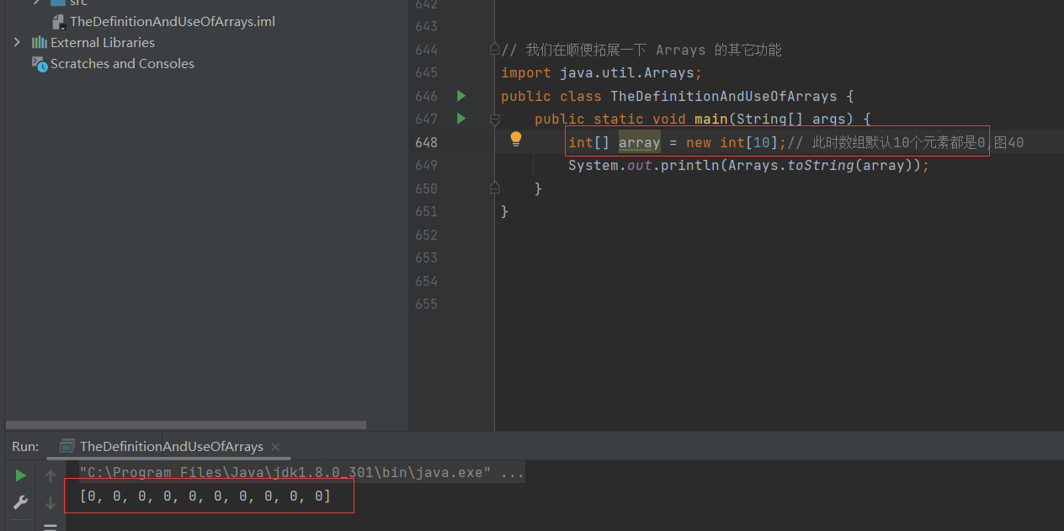Screen dimensions: 1064x531
Task: Click "System" on line 649
Action: point(593,166)
